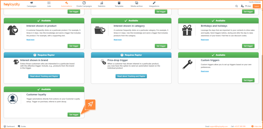Open Read more under Birthdays and holidays
This screenshot has height=129, width=263.
tap(205, 40)
